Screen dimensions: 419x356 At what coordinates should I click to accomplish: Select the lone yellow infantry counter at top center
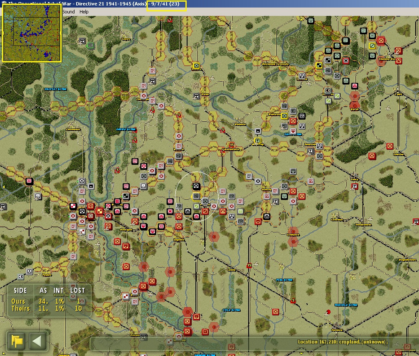tap(196, 66)
